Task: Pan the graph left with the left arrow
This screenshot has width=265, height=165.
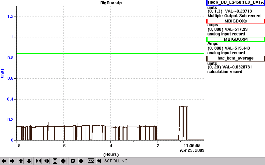Action: tap(4, 161)
